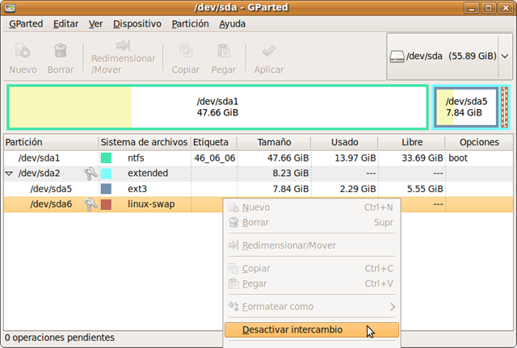Click the keys icon next to /dev/sda6

click(x=90, y=204)
